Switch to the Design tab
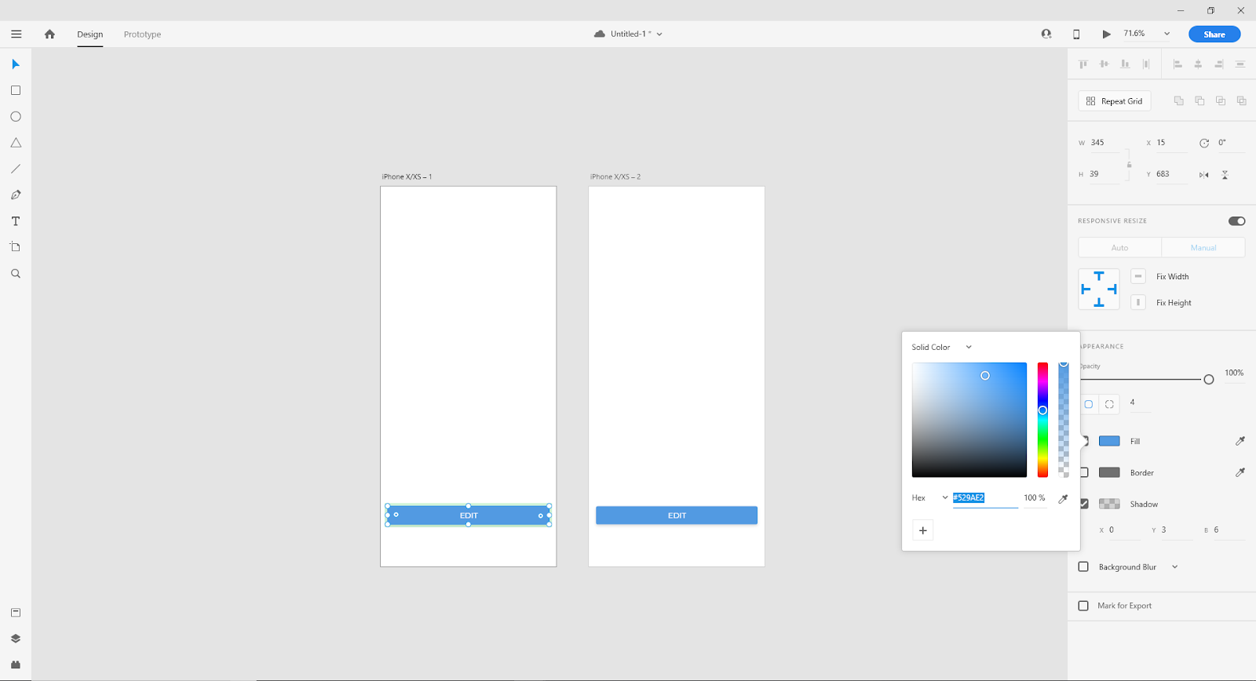This screenshot has width=1256, height=681. (90, 35)
